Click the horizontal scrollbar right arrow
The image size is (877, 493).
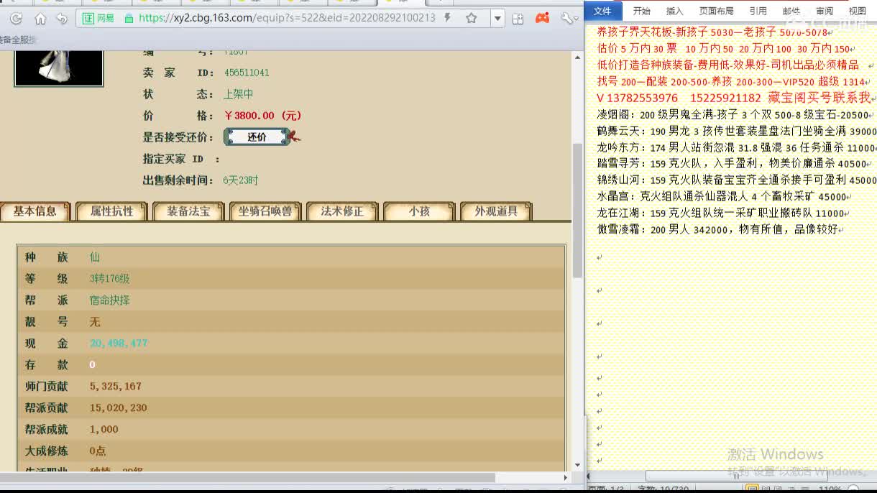(x=566, y=477)
